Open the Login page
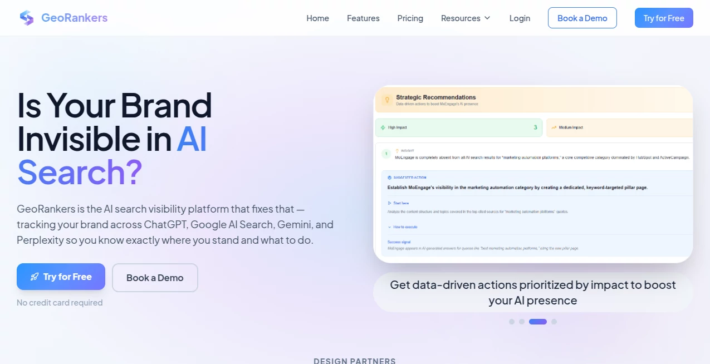The width and height of the screenshot is (710, 364). [x=520, y=18]
